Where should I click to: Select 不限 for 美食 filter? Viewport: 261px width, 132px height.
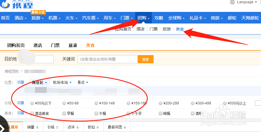click(x=21, y=113)
